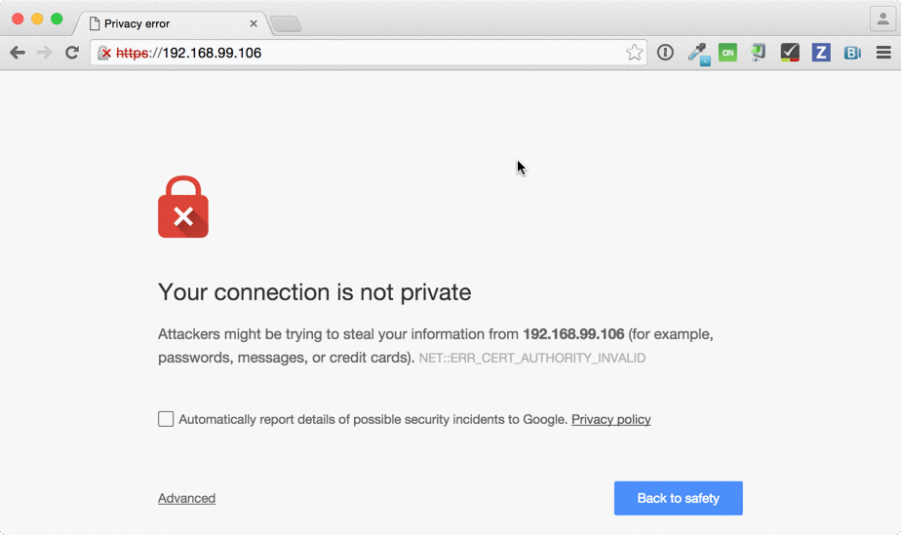901x535 pixels.
Task: Open the Privacy policy link
Action: [x=610, y=420]
